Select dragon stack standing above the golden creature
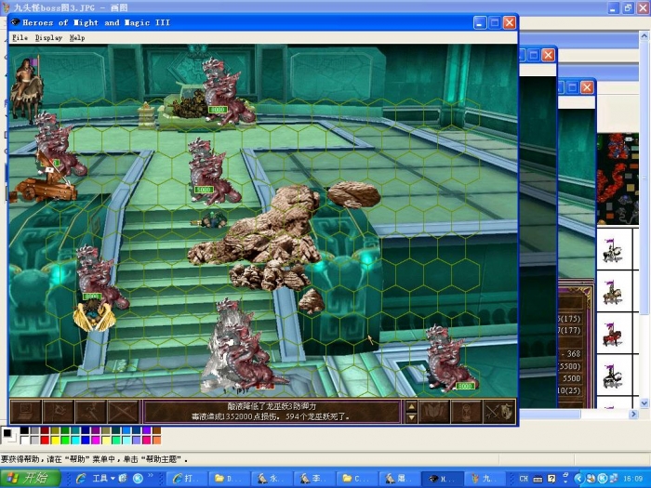This screenshot has height=488, width=651. click(100, 276)
